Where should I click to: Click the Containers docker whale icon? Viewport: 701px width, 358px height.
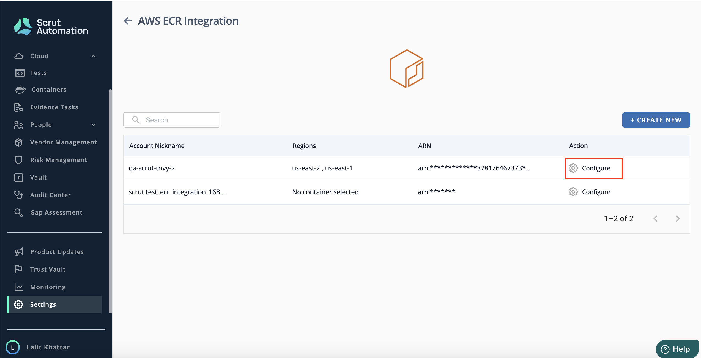[21, 90]
